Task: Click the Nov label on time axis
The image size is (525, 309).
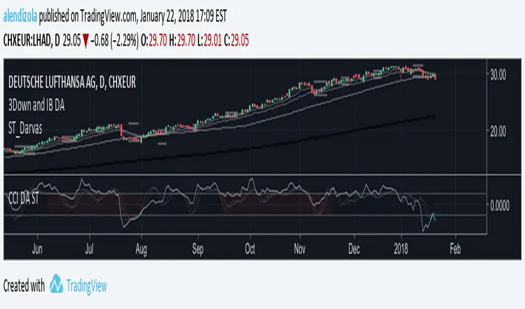Action: tap(299, 249)
